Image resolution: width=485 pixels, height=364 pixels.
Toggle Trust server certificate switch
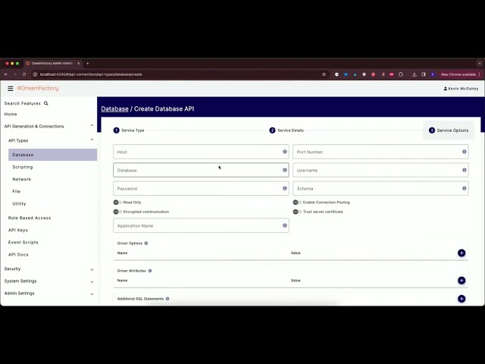tap(297, 212)
